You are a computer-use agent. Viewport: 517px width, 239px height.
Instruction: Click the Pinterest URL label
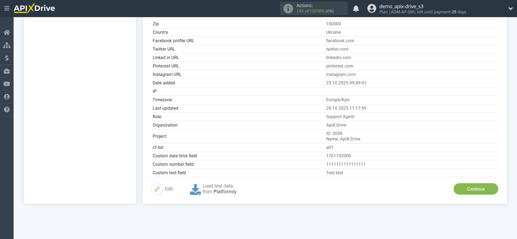click(166, 66)
